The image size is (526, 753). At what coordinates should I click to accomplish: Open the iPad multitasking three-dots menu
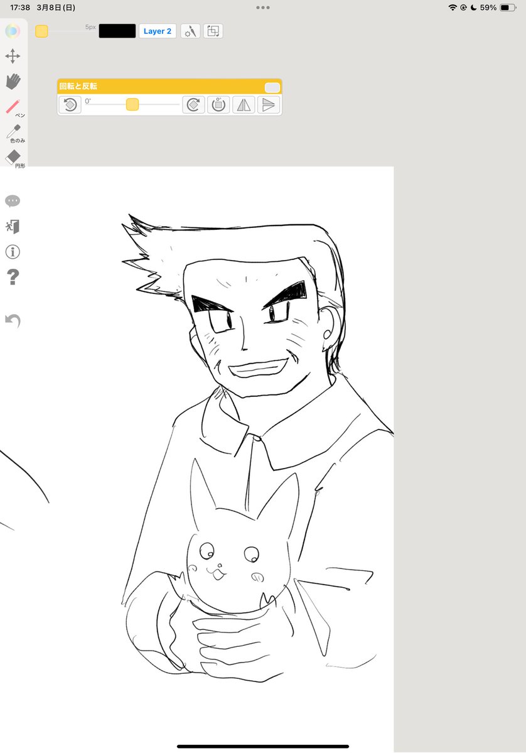click(x=262, y=8)
